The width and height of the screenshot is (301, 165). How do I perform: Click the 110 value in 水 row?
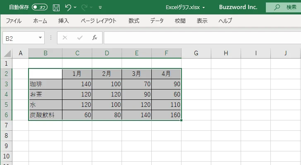[x=166, y=105]
